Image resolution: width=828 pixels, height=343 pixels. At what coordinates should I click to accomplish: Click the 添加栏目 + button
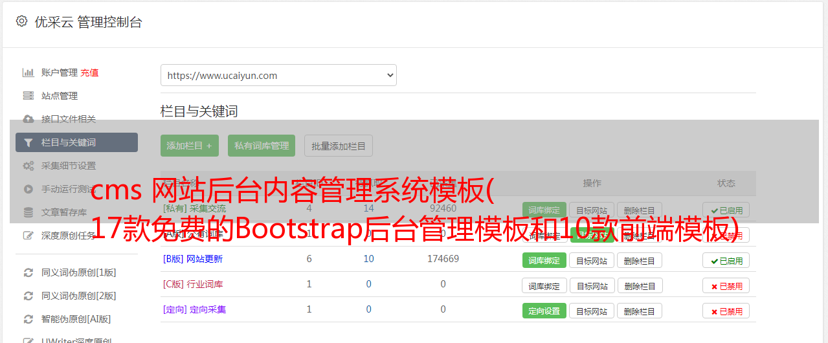tap(190, 146)
